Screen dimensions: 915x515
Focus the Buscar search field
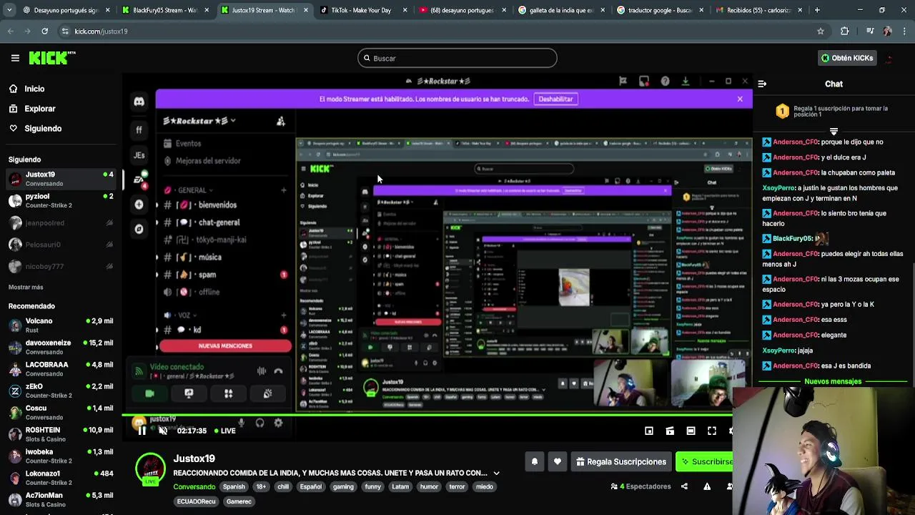[x=457, y=58]
